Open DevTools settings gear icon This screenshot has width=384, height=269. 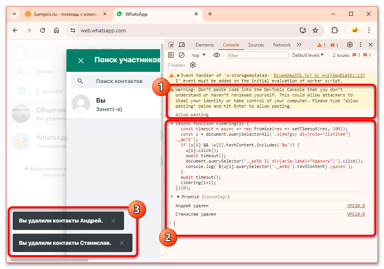[350, 45]
